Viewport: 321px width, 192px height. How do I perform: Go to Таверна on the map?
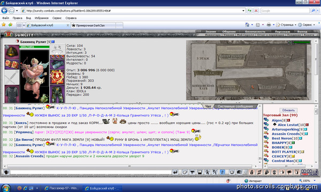[295, 74]
